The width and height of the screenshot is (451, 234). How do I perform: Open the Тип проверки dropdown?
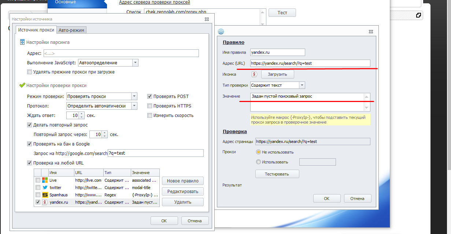(x=302, y=85)
